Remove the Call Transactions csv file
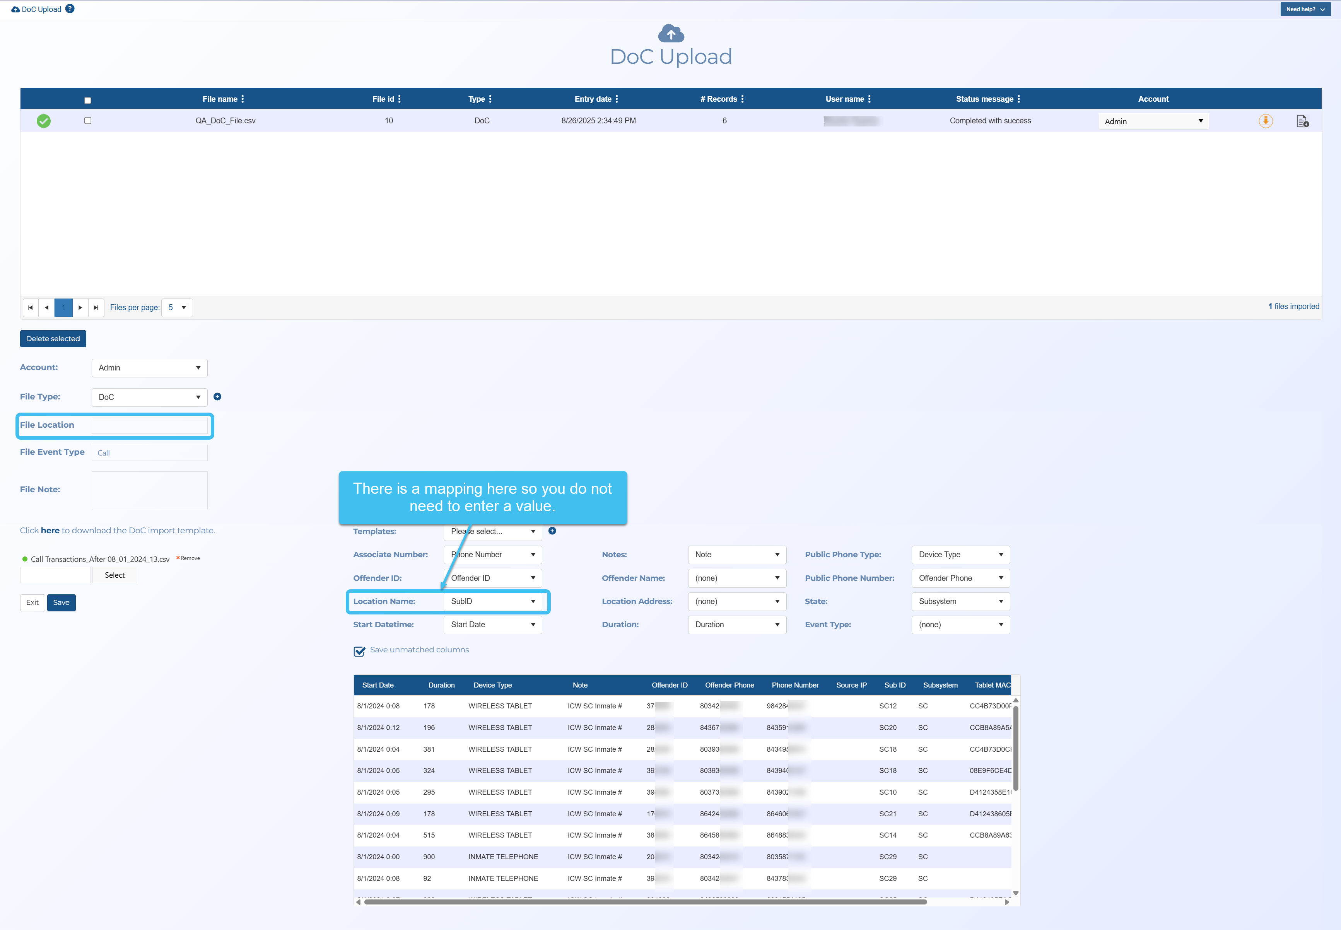 click(188, 558)
